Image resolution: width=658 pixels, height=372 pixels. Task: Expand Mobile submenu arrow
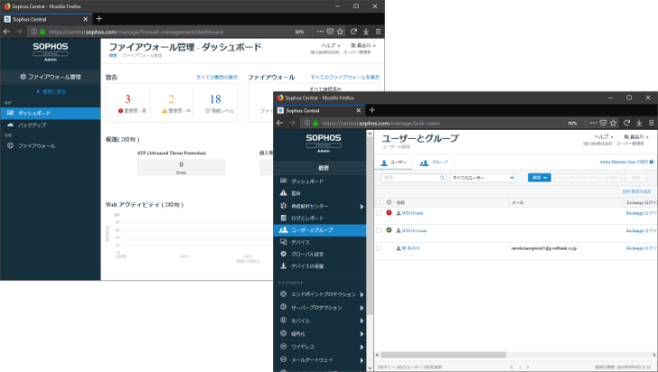pos(362,321)
